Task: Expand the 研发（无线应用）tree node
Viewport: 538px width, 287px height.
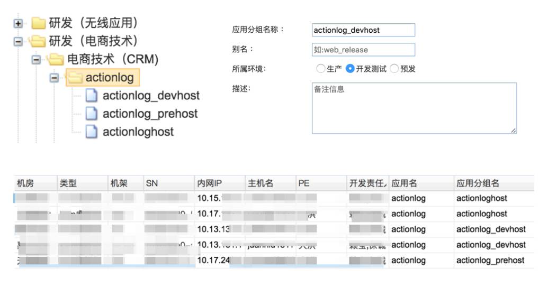Action: click(18, 23)
